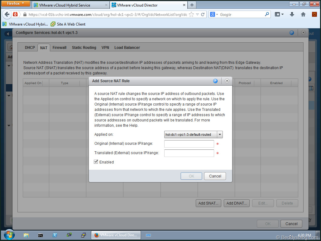This screenshot has width=321, height=241.
Task: Show URL history dropdown arrow
Action: (x=197, y=14)
